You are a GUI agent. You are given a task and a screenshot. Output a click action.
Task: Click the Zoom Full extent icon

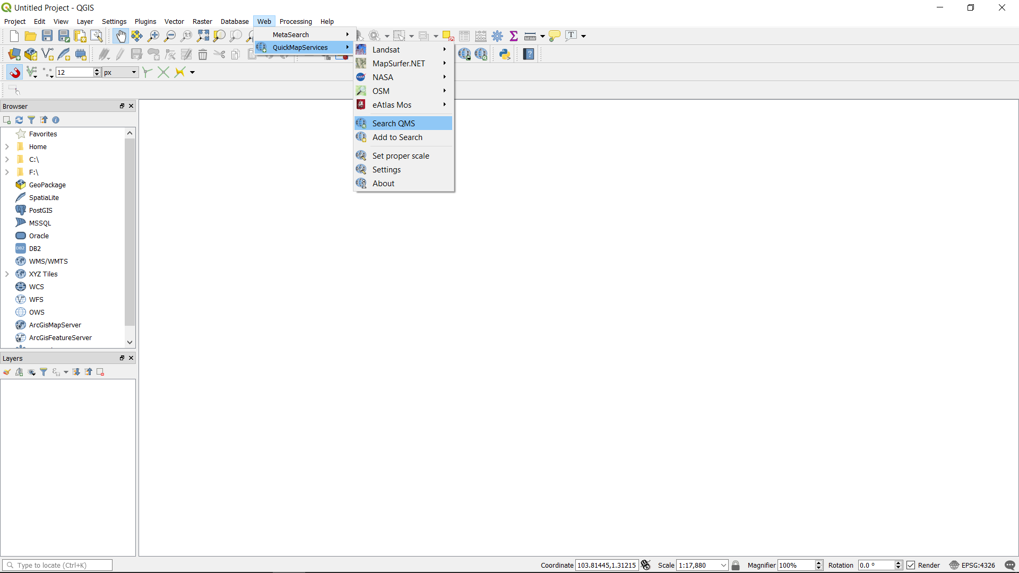click(203, 36)
